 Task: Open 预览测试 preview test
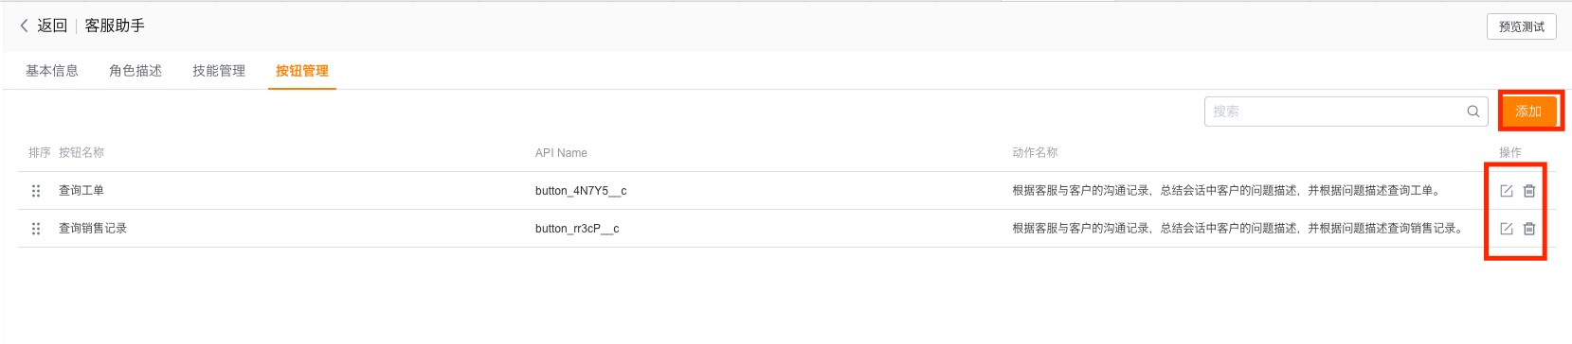1522,26
